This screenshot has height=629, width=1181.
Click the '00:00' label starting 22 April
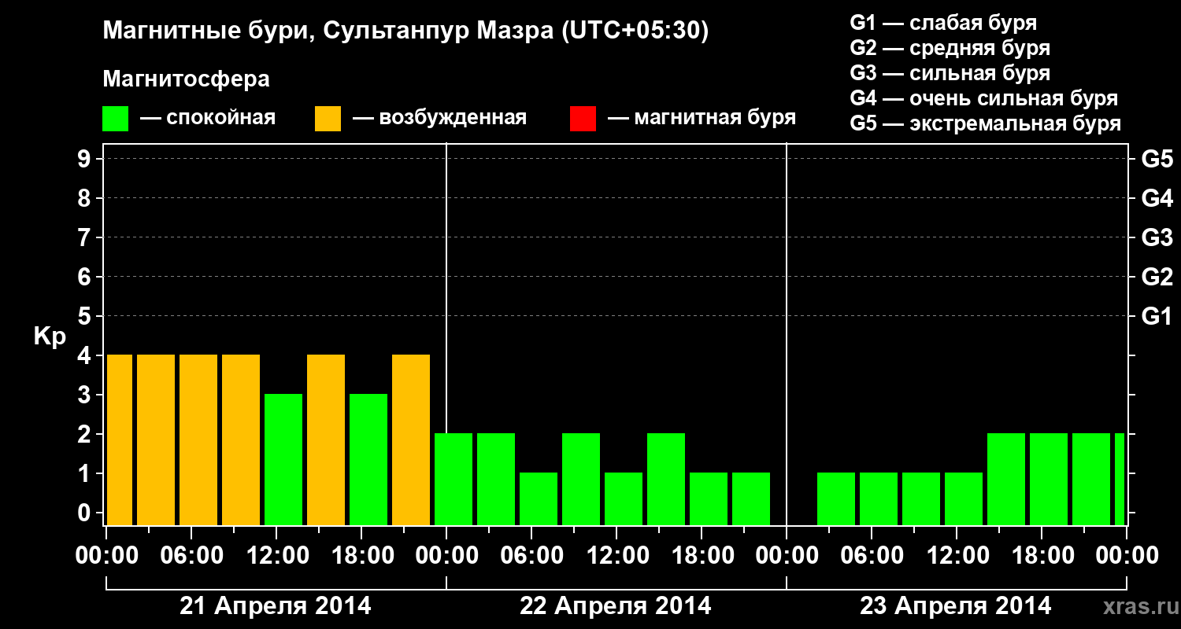(446, 555)
